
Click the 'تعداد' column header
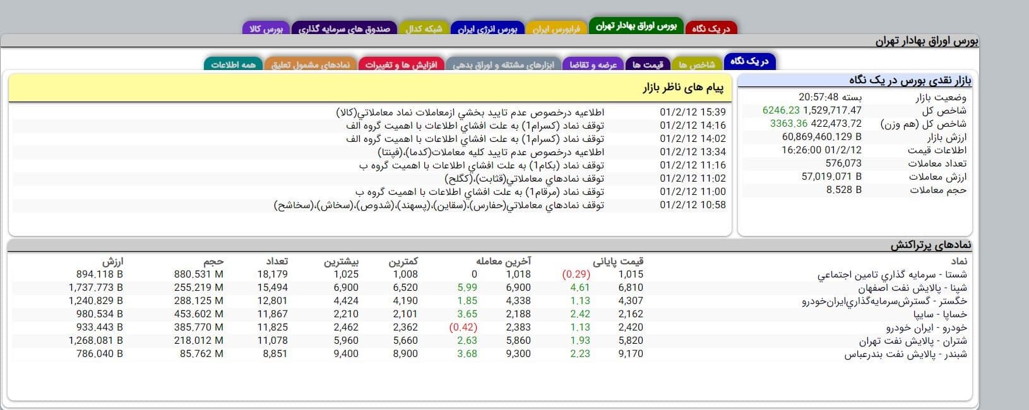(277, 261)
